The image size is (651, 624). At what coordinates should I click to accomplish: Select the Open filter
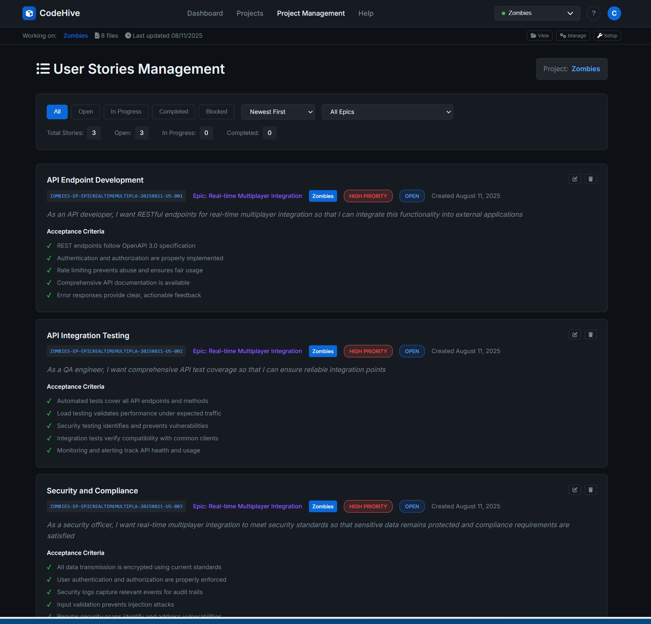85,111
